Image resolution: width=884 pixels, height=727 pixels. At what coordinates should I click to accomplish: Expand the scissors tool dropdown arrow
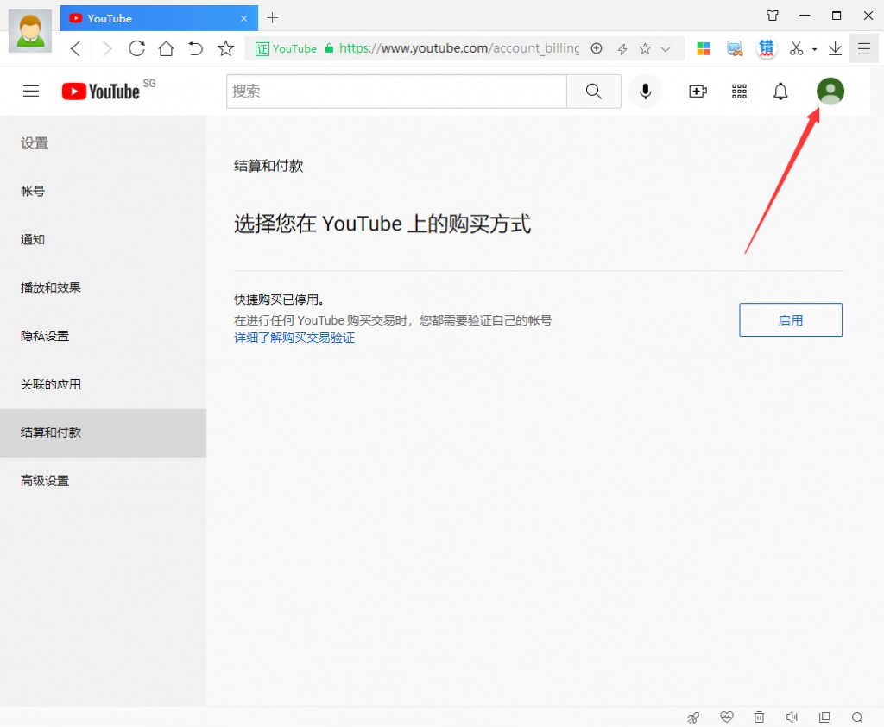click(815, 49)
